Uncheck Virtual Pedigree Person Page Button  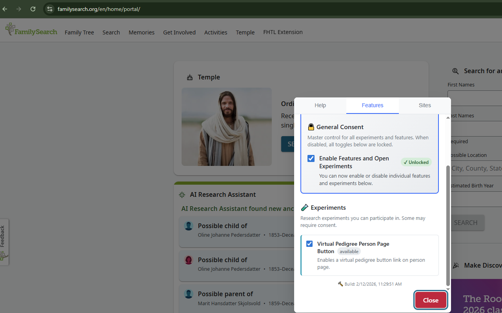(x=309, y=244)
